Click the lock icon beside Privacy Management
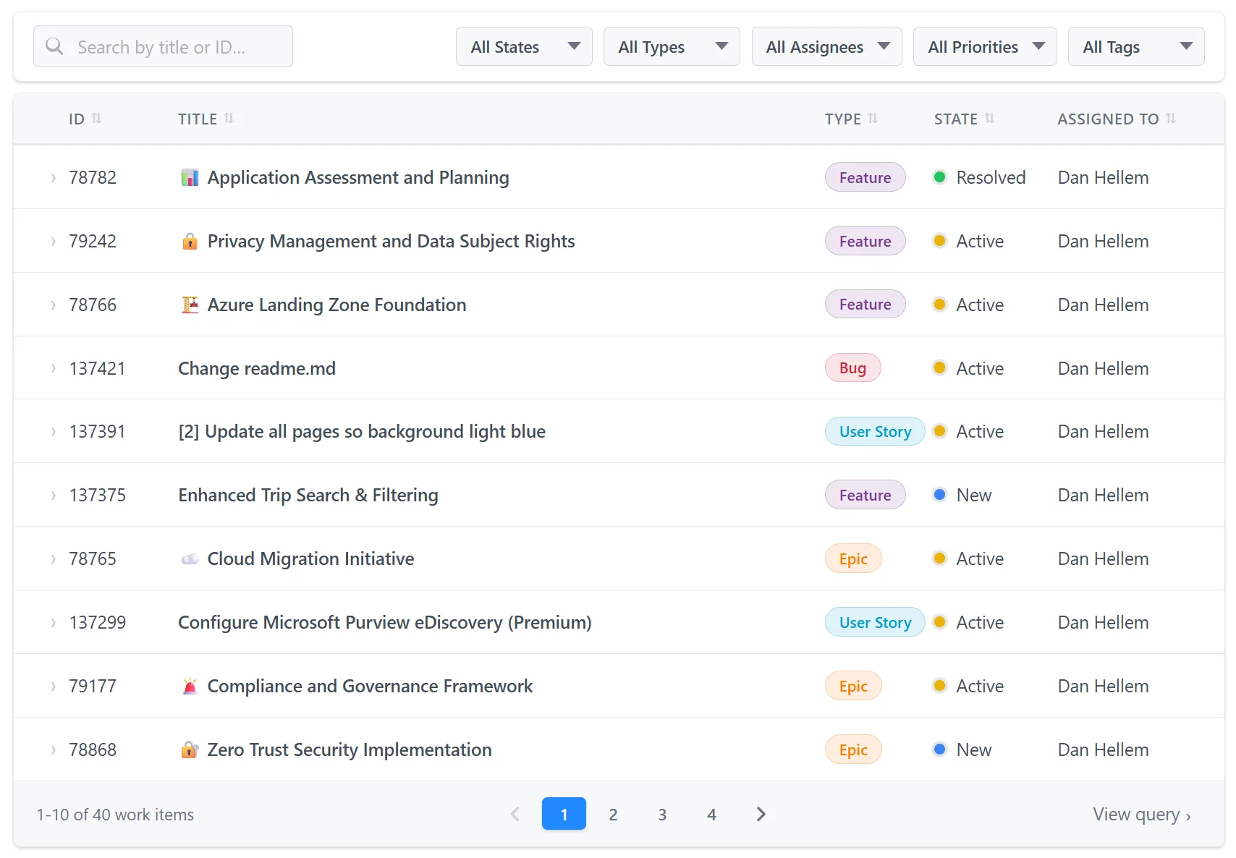This screenshot has height=858, width=1236. click(190, 241)
